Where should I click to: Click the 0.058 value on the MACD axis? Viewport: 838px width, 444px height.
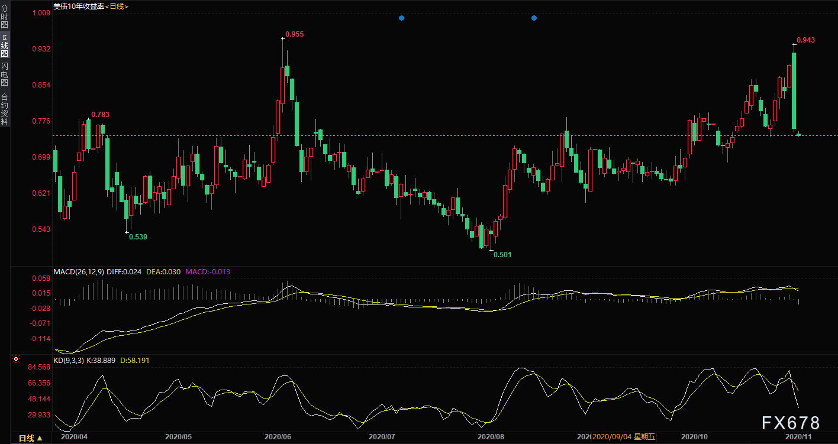[41, 278]
